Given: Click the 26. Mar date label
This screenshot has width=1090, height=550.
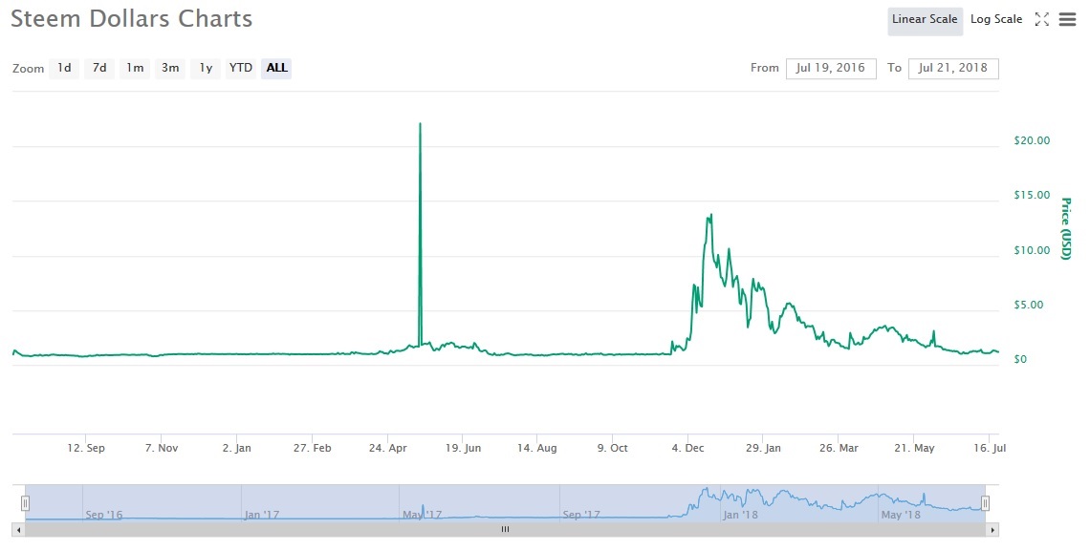Looking at the screenshot, I should coord(839,448).
